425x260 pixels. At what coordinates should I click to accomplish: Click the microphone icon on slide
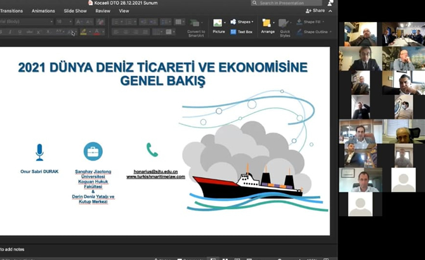[39, 151]
